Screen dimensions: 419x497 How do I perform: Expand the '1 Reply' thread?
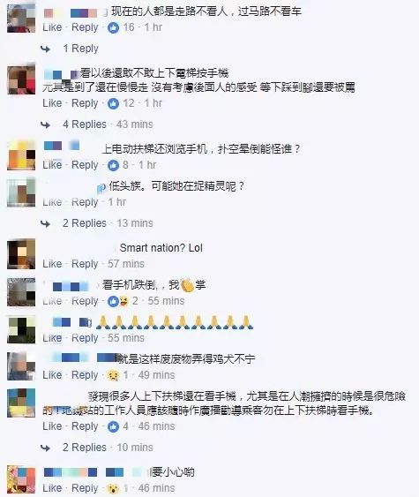(81, 49)
